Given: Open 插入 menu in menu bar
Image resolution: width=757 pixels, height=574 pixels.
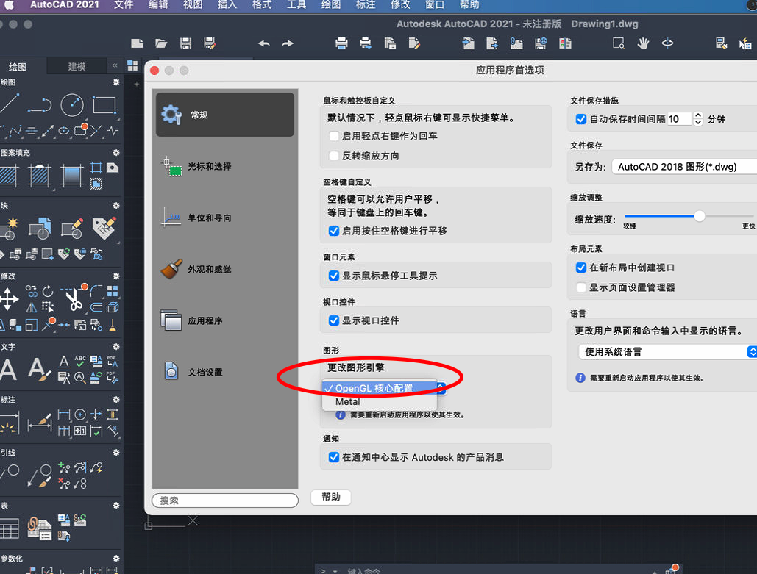Looking at the screenshot, I should (227, 5).
